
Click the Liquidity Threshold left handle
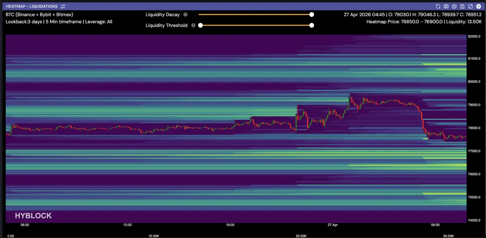(201, 25)
